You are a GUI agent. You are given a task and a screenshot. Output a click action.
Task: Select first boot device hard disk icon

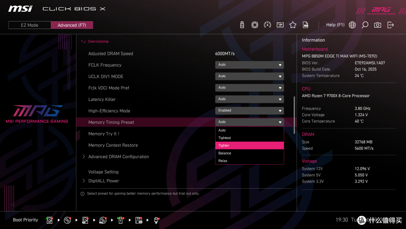coord(50,220)
